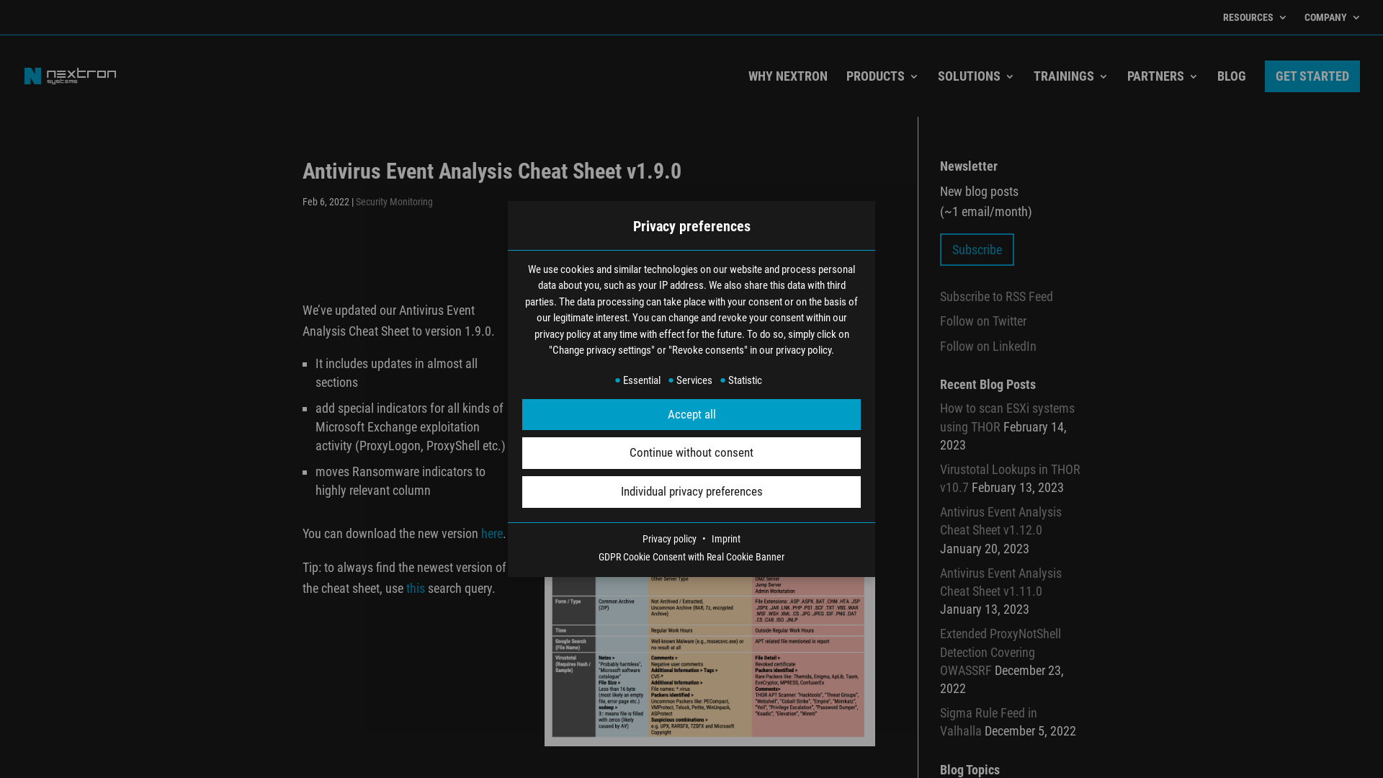This screenshot has height=778, width=1383.
Task: Open the Privacy policy link in banner
Action: pos(669,539)
